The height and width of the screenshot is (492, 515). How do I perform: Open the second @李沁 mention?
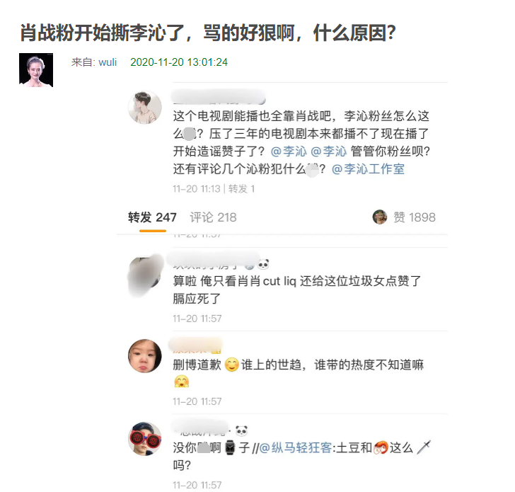click(x=328, y=151)
